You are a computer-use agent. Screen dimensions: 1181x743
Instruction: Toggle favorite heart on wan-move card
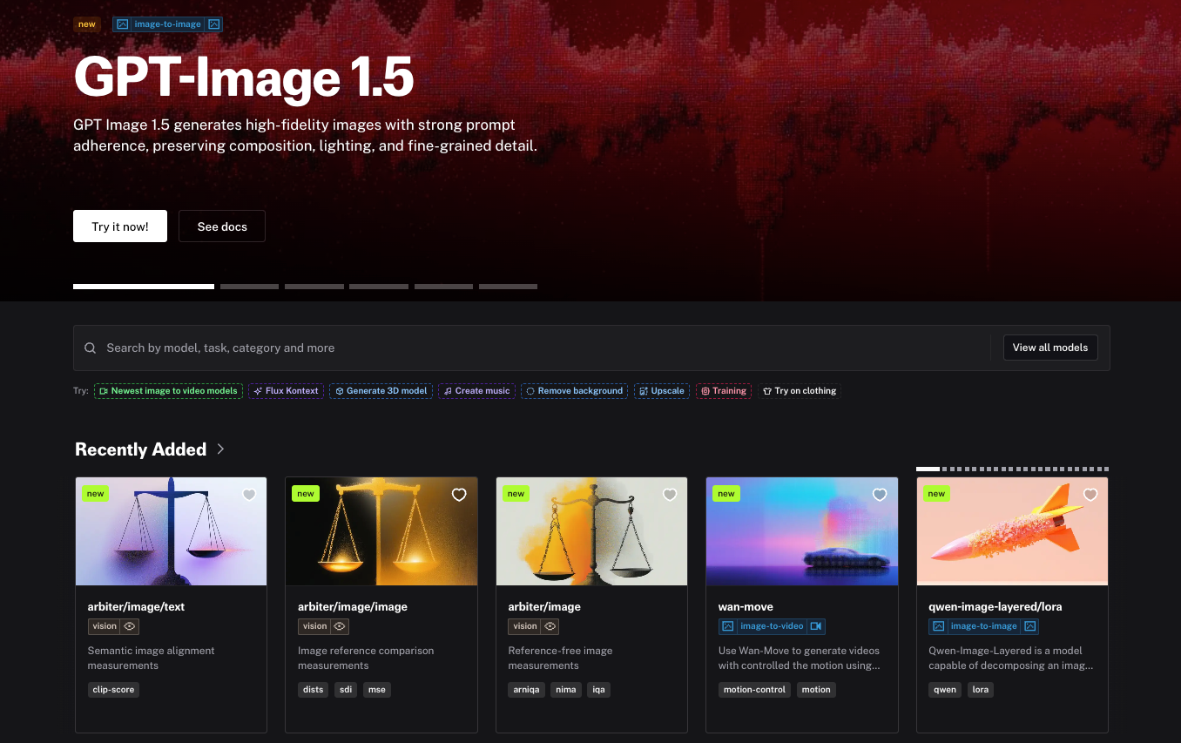(x=880, y=495)
